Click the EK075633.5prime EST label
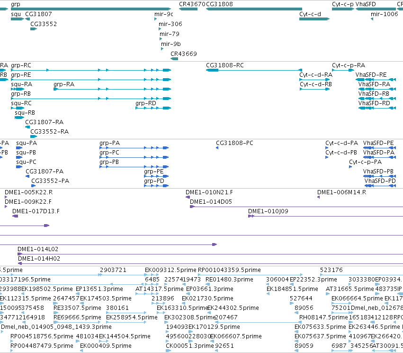The width and height of the screenshot is (403, 353). 320,327
